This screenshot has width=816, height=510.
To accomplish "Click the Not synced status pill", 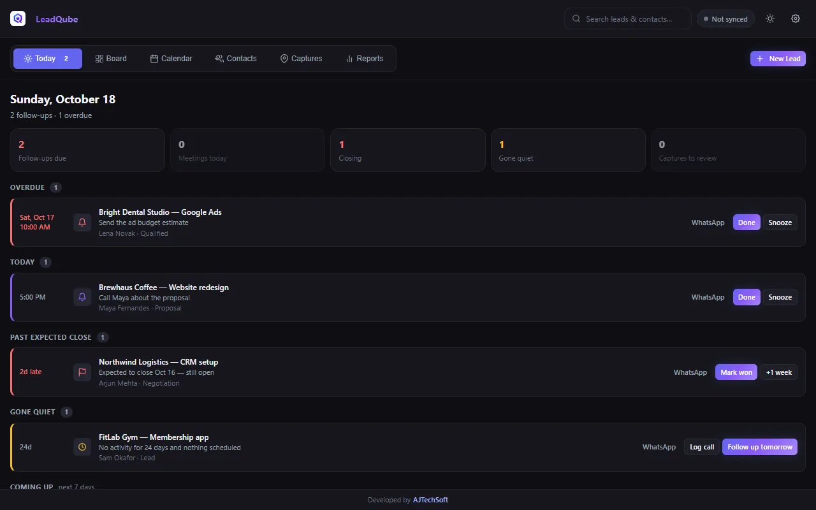I will [725, 19].
